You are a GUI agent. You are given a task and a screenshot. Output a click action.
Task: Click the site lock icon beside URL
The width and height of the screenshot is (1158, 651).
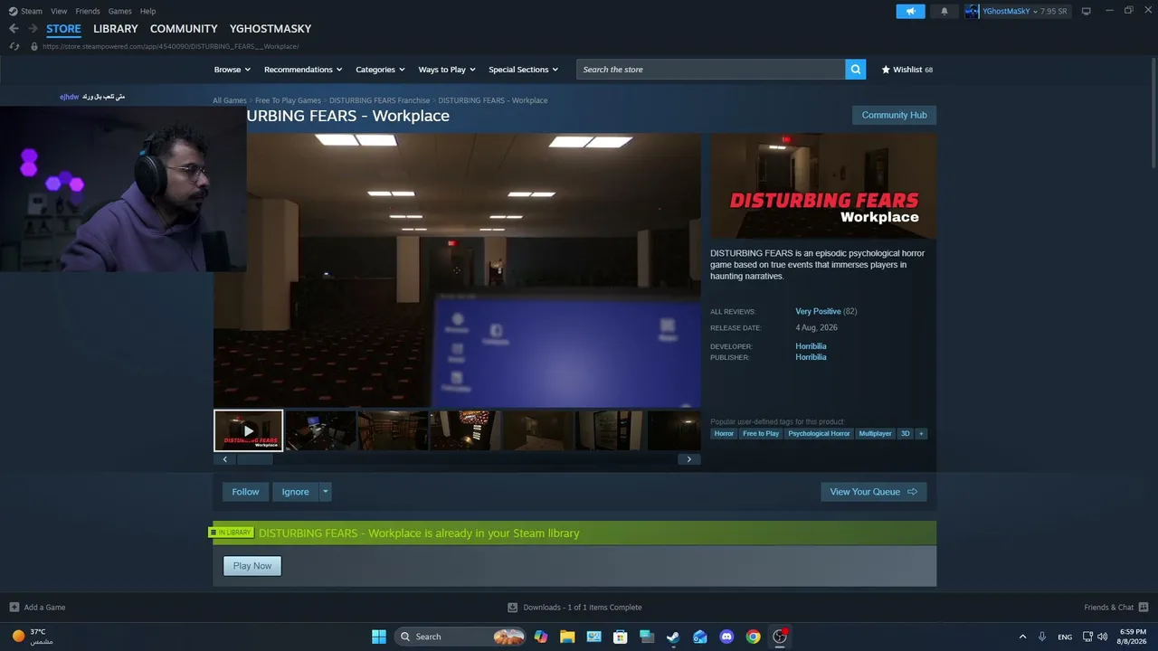(x=34, y=46)
